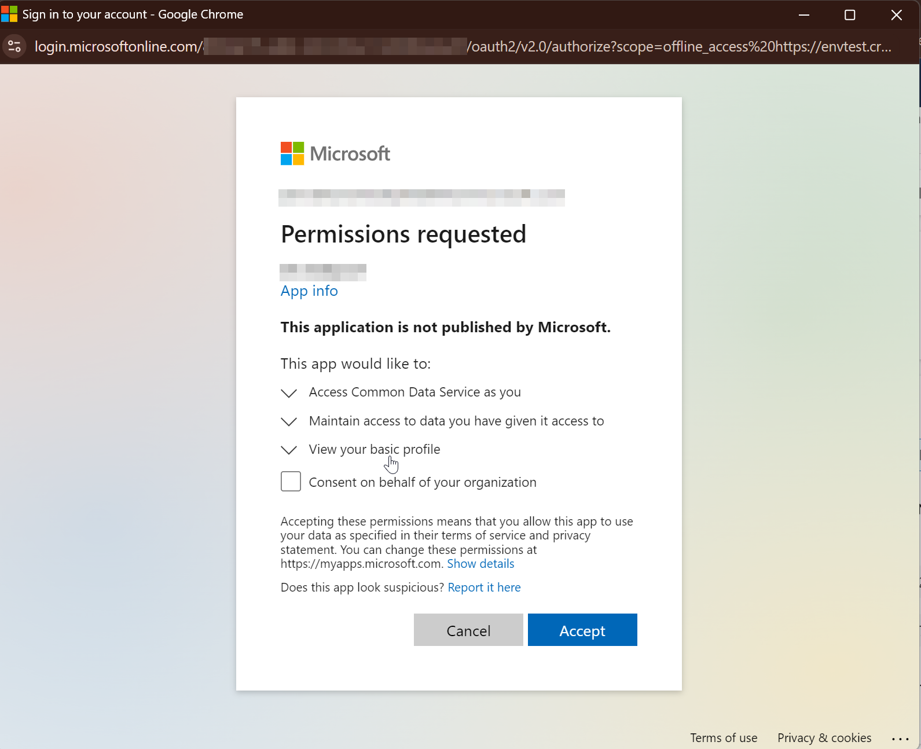921x749 pixels.
Task: Open Privacy & cookies footer link
Action: pyautogui.click(x=824, y=738)
